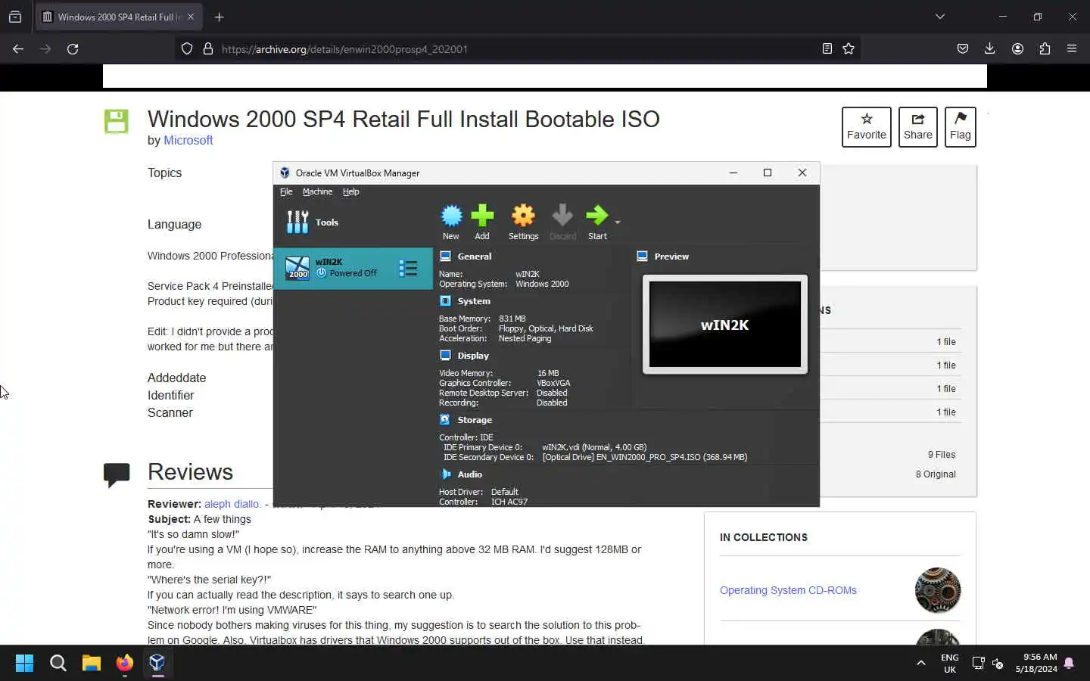This screenshot has width=1090, height=681.
Task: Open Firefox View recent browsing icon
Action: 14,17
